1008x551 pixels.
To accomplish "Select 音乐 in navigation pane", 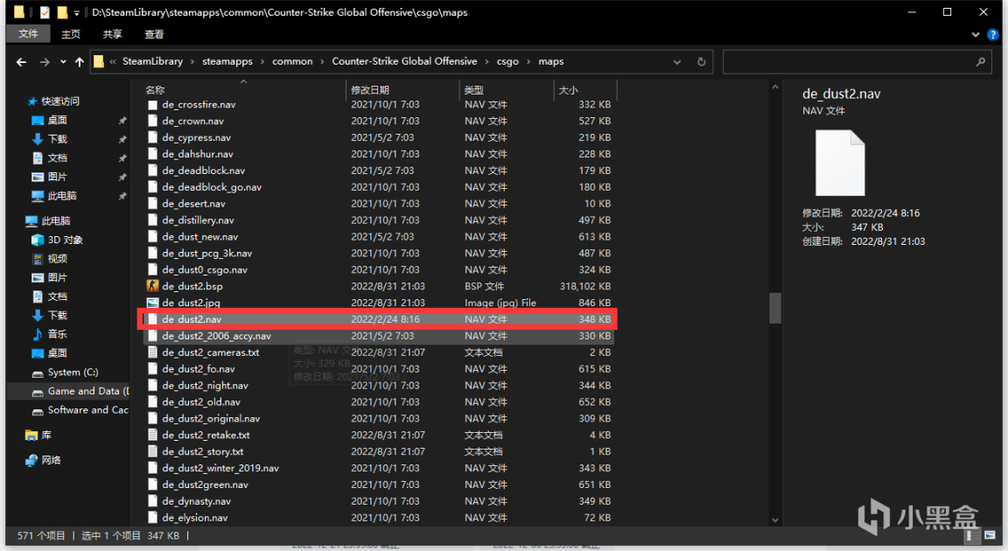I will (x=57, y=334).
